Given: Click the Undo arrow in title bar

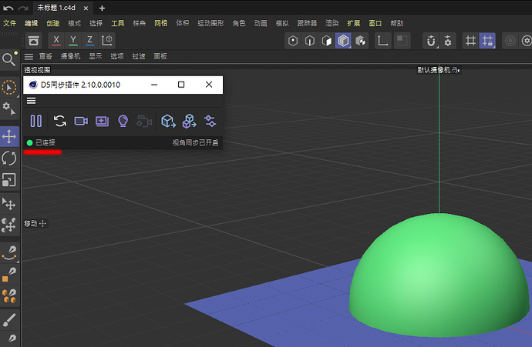Looking at the screenshot, I should pos(8,8).
